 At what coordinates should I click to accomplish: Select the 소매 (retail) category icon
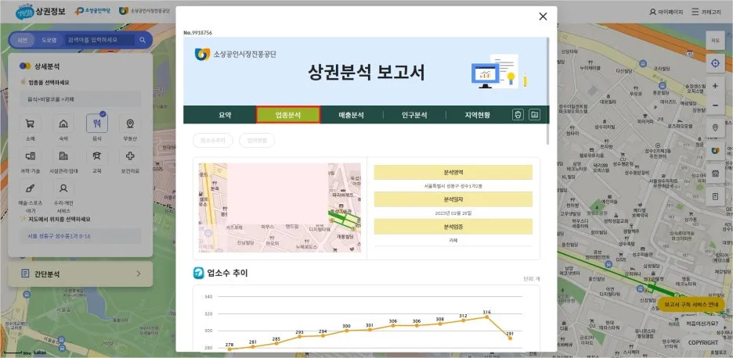click(30, 124)
